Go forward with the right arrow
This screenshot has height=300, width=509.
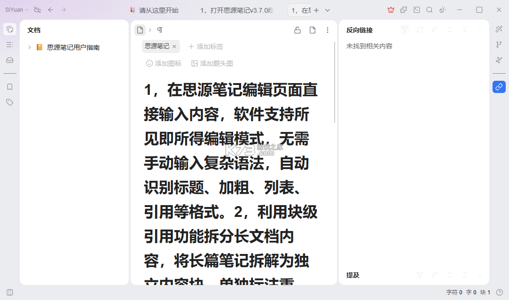coord(63,10)
